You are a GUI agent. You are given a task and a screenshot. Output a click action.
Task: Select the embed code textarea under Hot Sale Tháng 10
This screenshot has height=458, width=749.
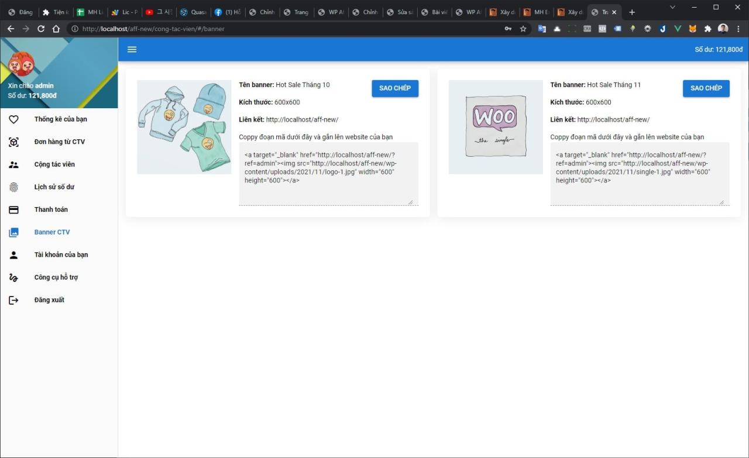(x=328, y=173)
